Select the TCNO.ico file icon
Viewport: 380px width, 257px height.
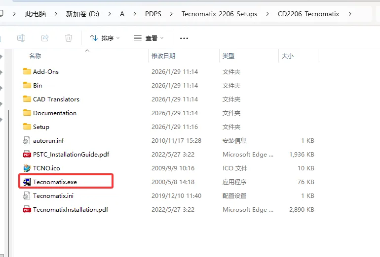(27, 168)
